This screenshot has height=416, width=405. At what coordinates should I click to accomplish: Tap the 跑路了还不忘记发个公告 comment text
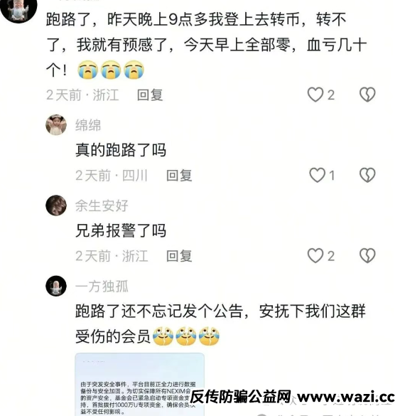pos(220,324)
